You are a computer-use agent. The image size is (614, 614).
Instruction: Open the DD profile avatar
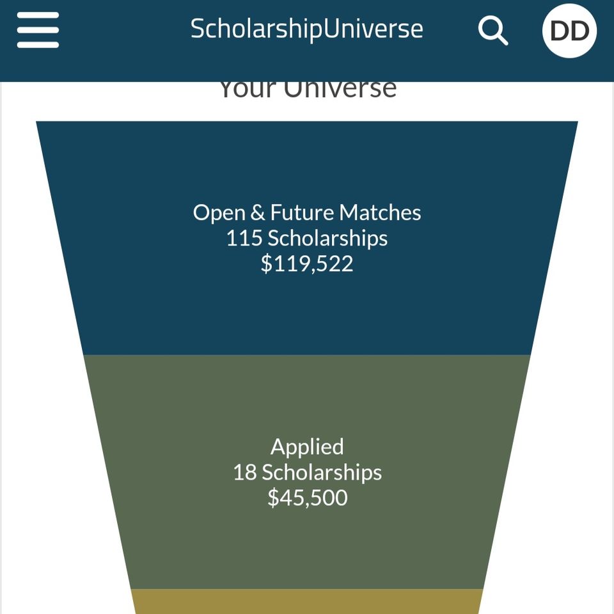coord(569,31)
